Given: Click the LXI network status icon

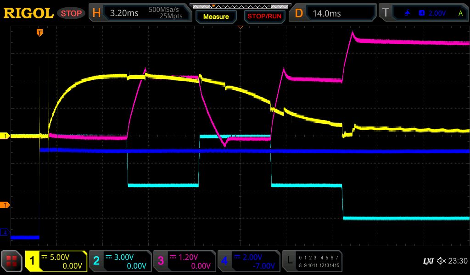Looking at the screenshot, I should pos(428,261).
